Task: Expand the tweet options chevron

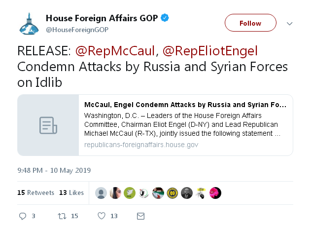Action: coord(289,24)
